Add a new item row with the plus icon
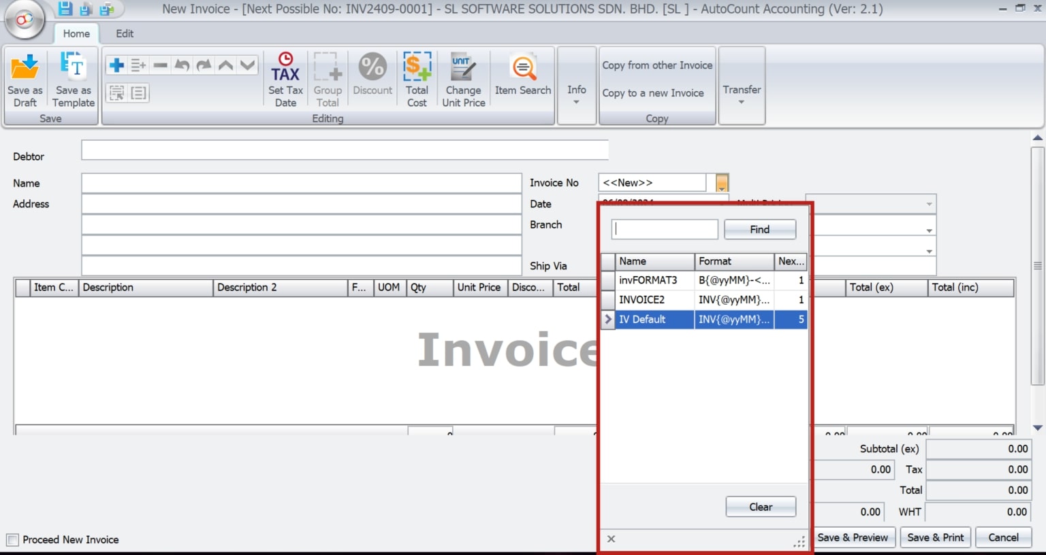Screen dimensions: 1046x555 pos(116,65)
